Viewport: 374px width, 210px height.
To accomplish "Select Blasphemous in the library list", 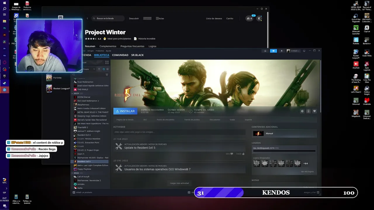I will click(x=83, y=105).
